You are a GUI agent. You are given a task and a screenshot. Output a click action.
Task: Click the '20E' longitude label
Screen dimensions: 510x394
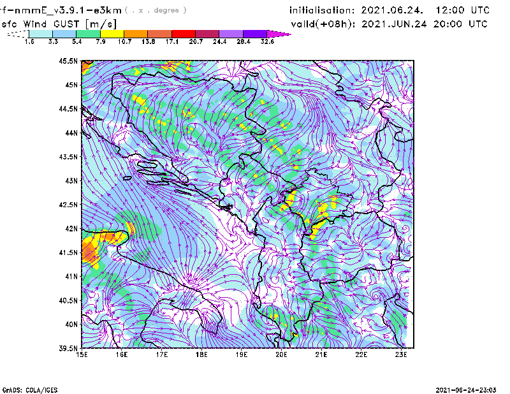281,354
